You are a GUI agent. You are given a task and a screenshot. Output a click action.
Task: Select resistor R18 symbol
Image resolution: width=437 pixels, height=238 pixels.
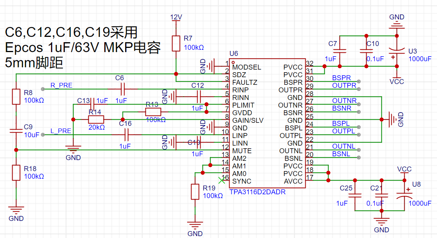click(16, 173)
